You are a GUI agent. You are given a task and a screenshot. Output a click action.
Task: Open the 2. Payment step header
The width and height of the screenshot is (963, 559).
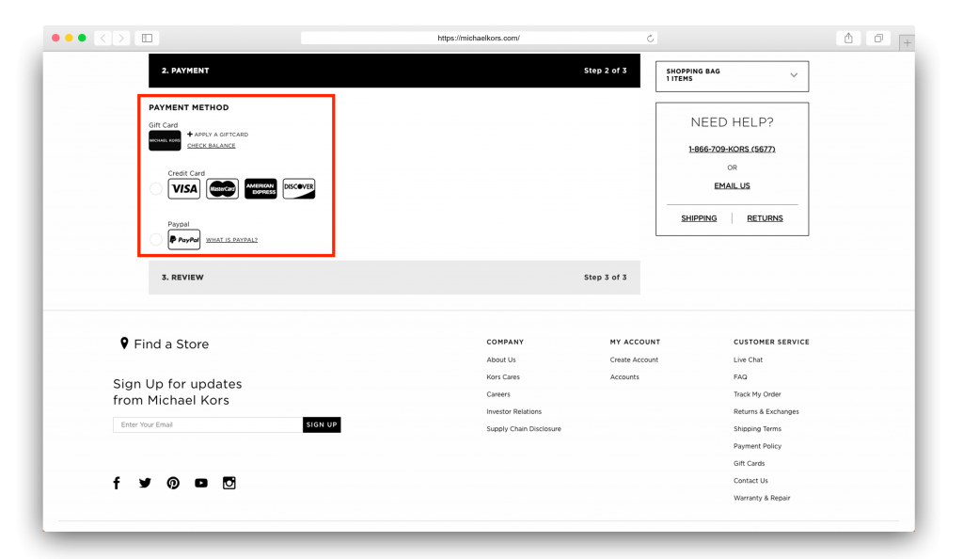pos(394,71)
